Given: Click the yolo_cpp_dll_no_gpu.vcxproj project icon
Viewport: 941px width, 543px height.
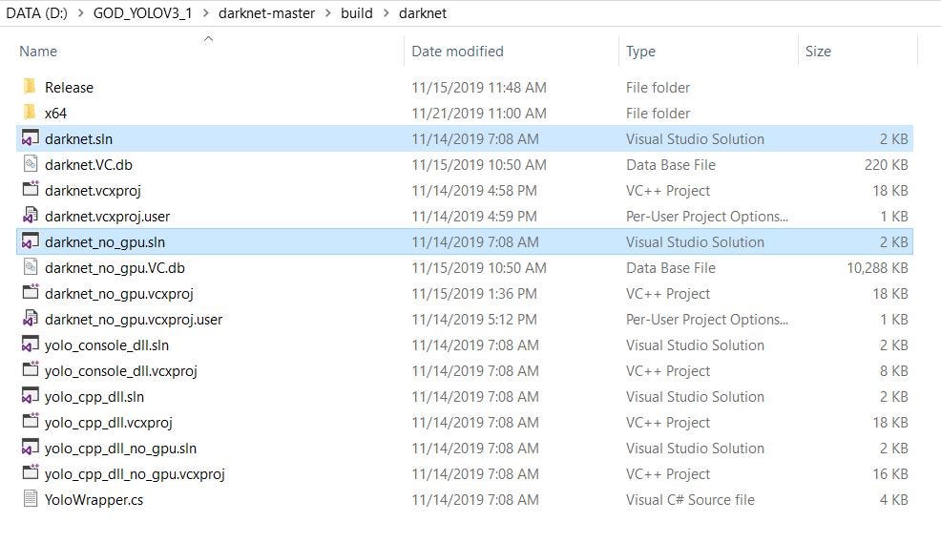Looking at the screenshot, I should 30,473.
